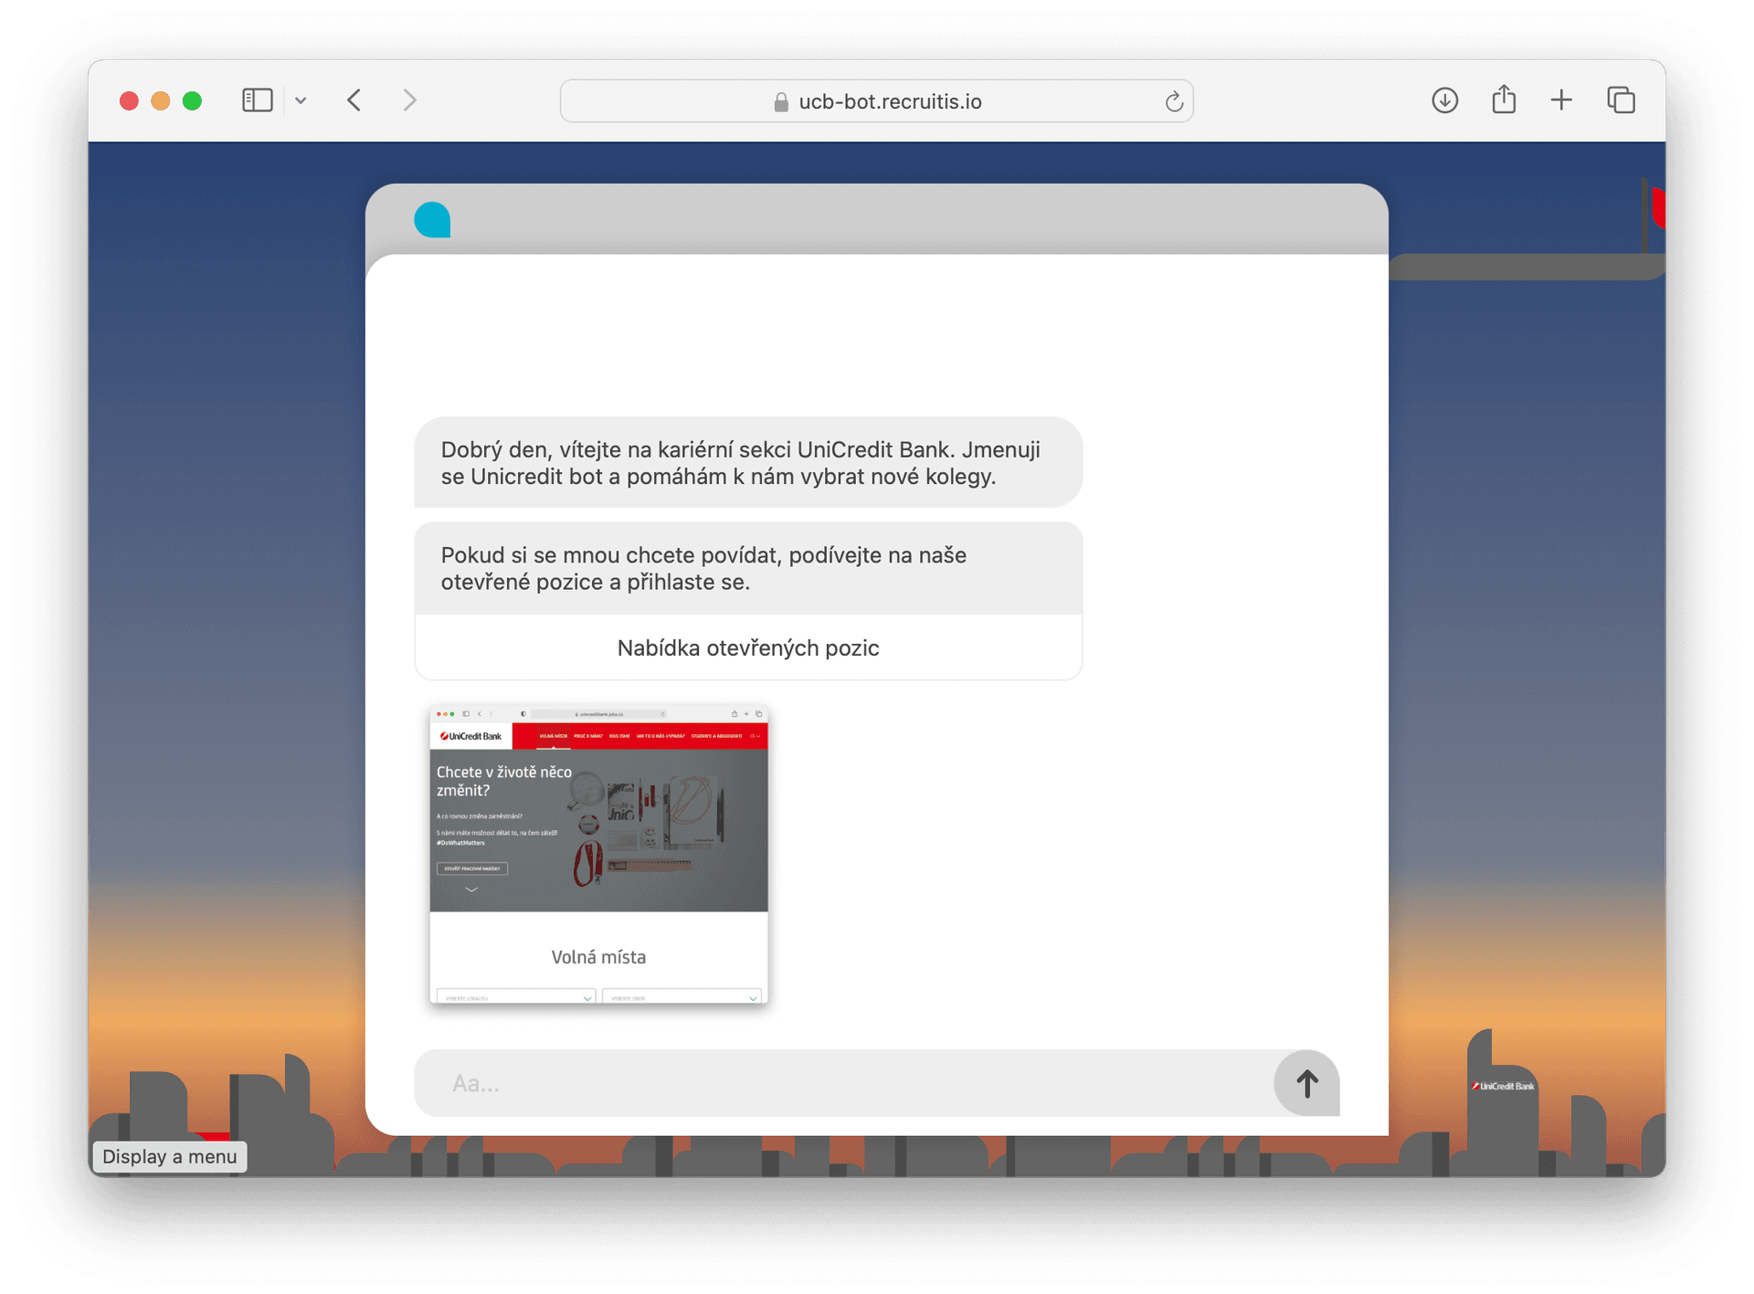This screenshot has height=1294, width=1754.
Task: Expand the sidebar tab group chevron
Action: 301,101
